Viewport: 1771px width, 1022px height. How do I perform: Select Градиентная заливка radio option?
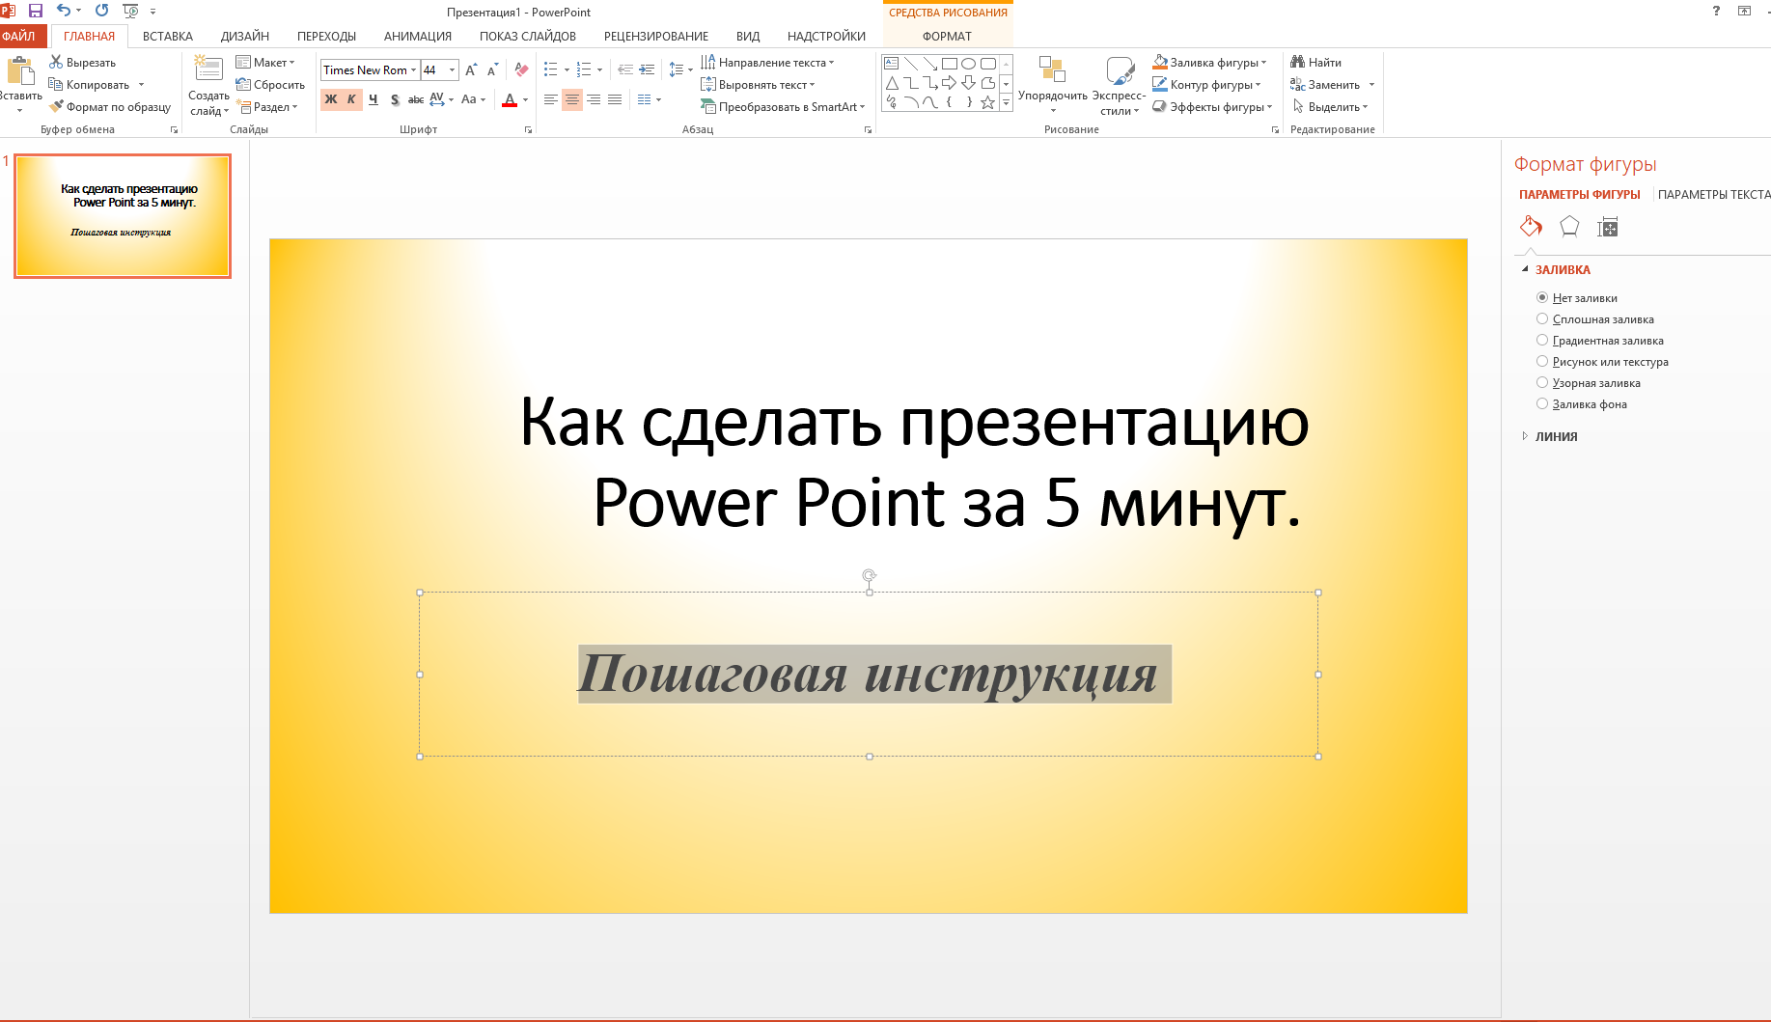[x=1542, y=340]
